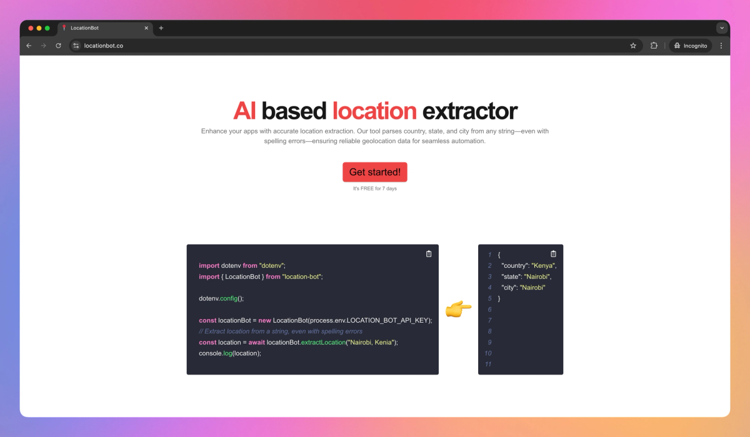The height and width of the screenshot is (437, 750).
Task: Navigate back using the arrow icon
Action: pyautogui.click(x=29, y=45)
